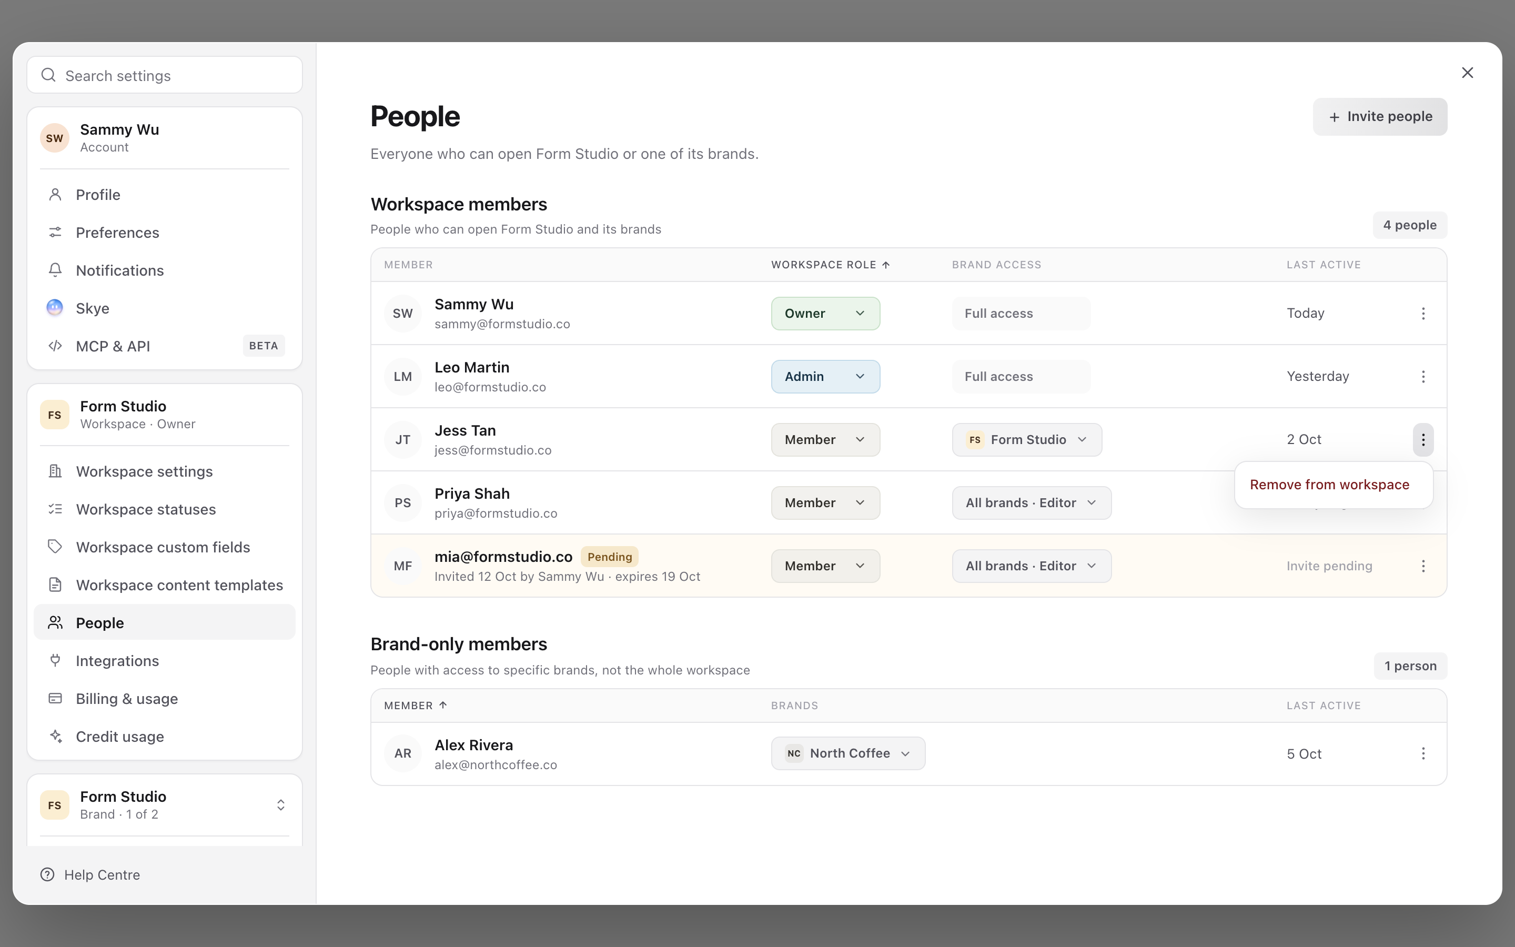Open Workspace custom fields

coord(164,547)
